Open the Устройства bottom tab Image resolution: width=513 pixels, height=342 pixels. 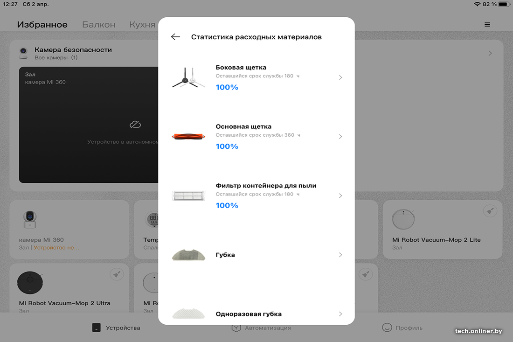116,328
